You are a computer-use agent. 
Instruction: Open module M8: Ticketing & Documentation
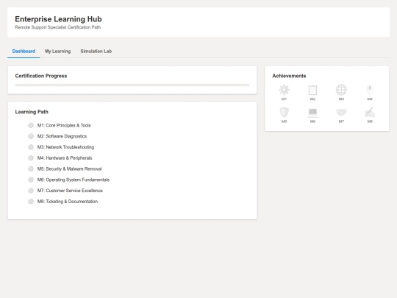68,202
